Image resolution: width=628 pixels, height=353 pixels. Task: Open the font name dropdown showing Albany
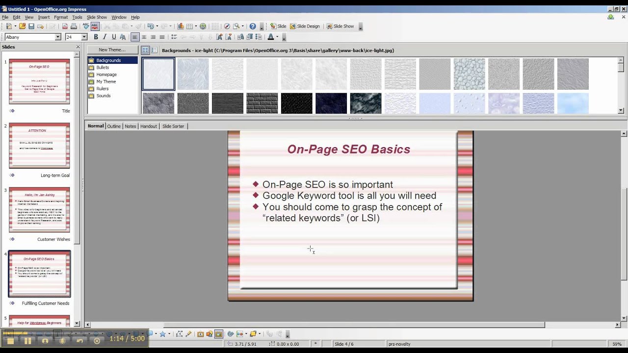58,37
